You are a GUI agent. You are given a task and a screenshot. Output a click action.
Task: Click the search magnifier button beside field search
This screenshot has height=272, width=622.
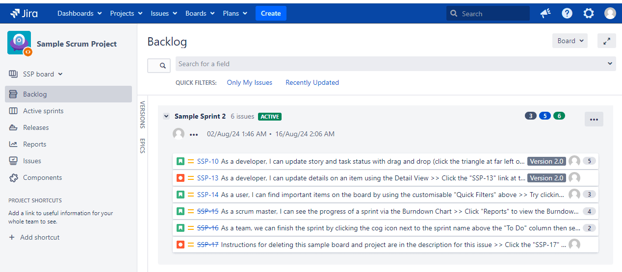tap(159, 65)
